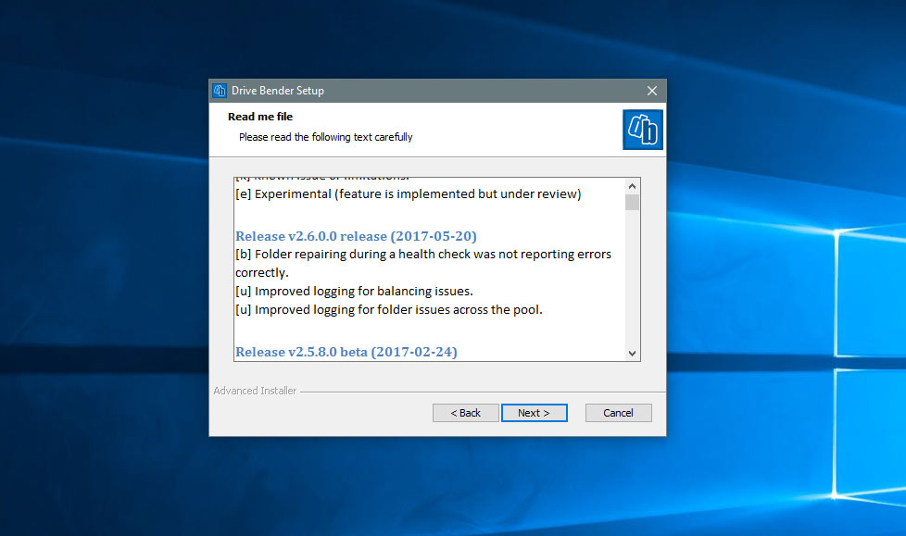Click the '[e] Experimental' legend line
The width and height of the screenshot is (906, 536).
tap(408, 194)
